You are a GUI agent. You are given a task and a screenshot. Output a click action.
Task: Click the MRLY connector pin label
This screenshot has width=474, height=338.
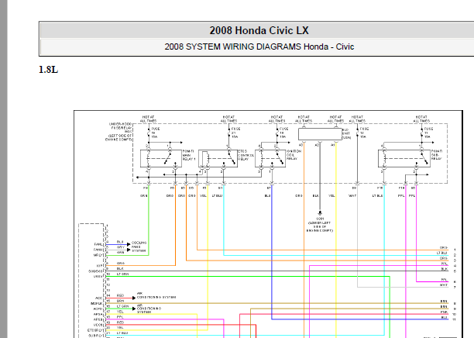tap(98, 255)
